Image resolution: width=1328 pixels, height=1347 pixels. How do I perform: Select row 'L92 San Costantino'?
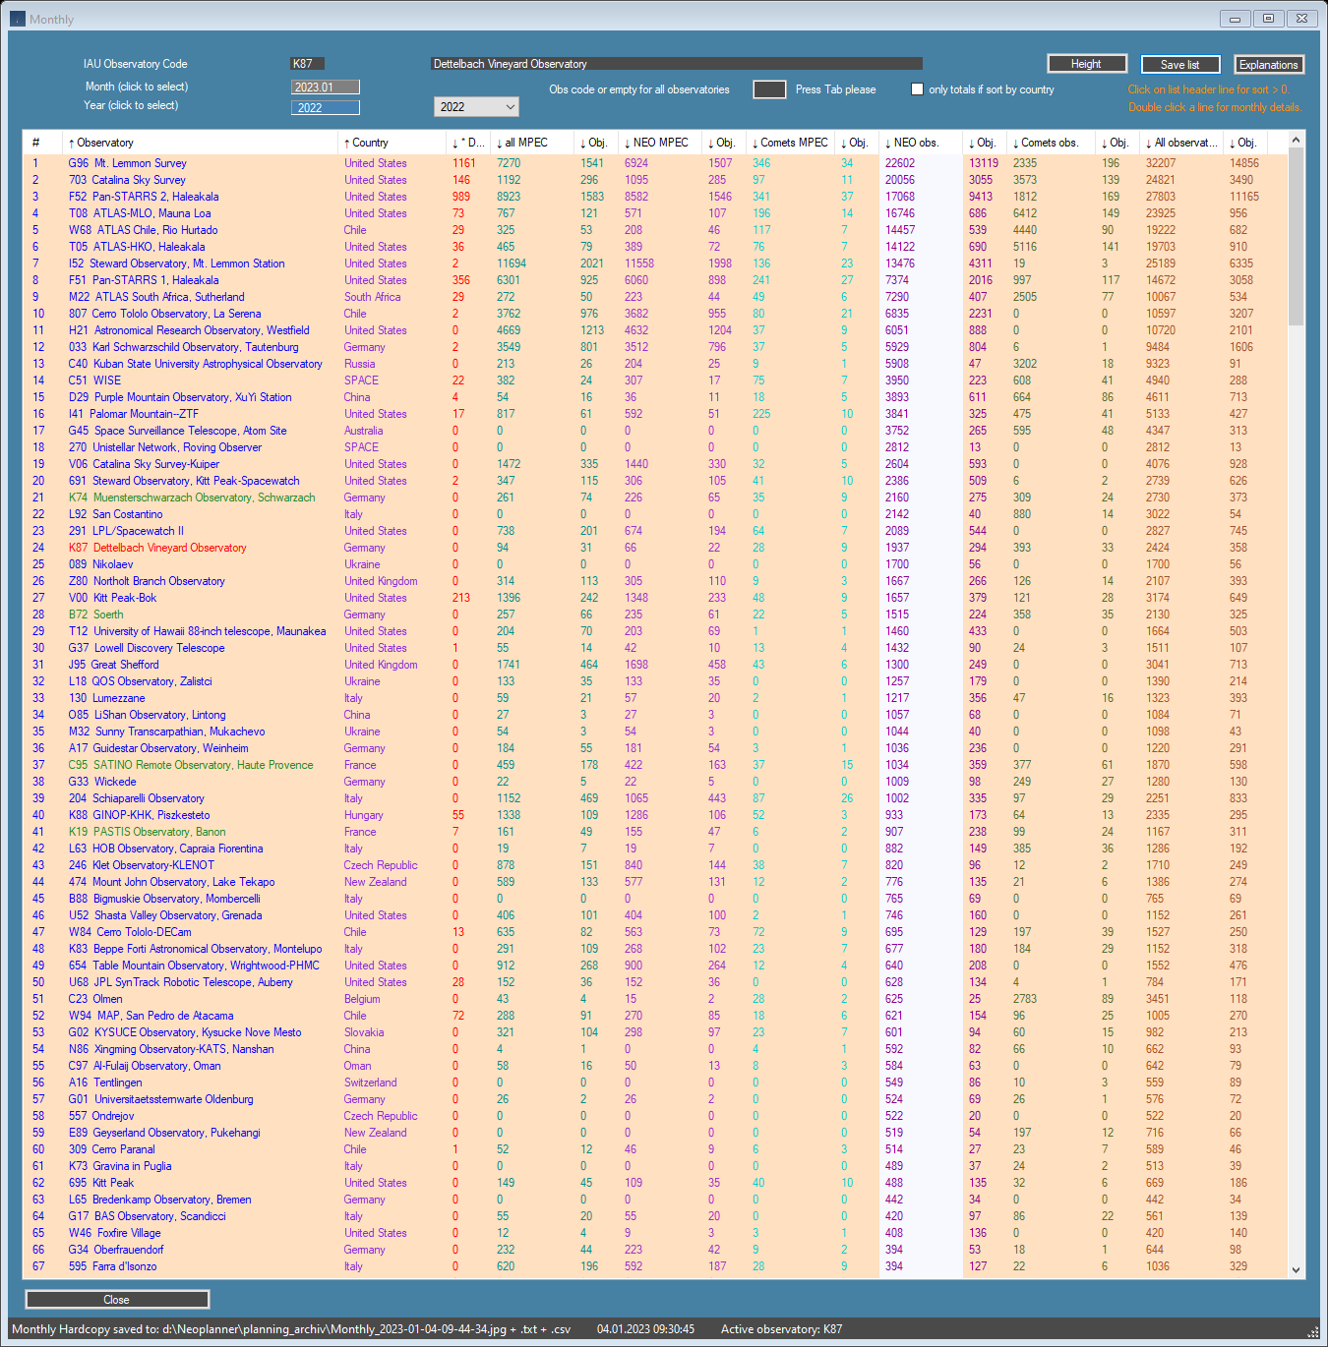click(x=654, y=514)
